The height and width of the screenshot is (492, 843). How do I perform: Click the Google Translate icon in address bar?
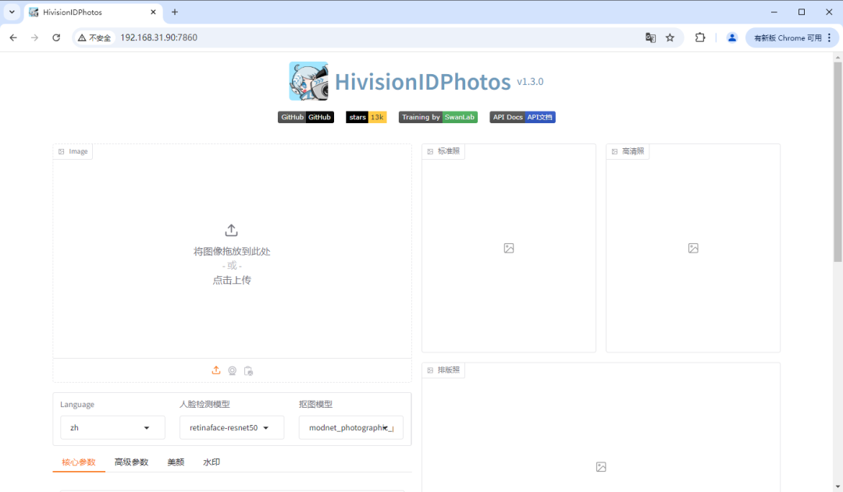[650, 37]
